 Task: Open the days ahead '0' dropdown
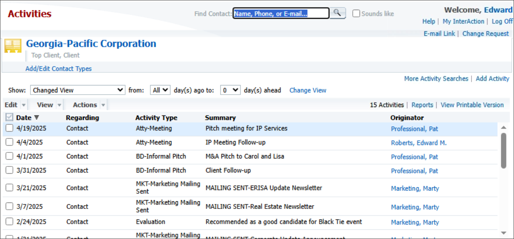230,90
